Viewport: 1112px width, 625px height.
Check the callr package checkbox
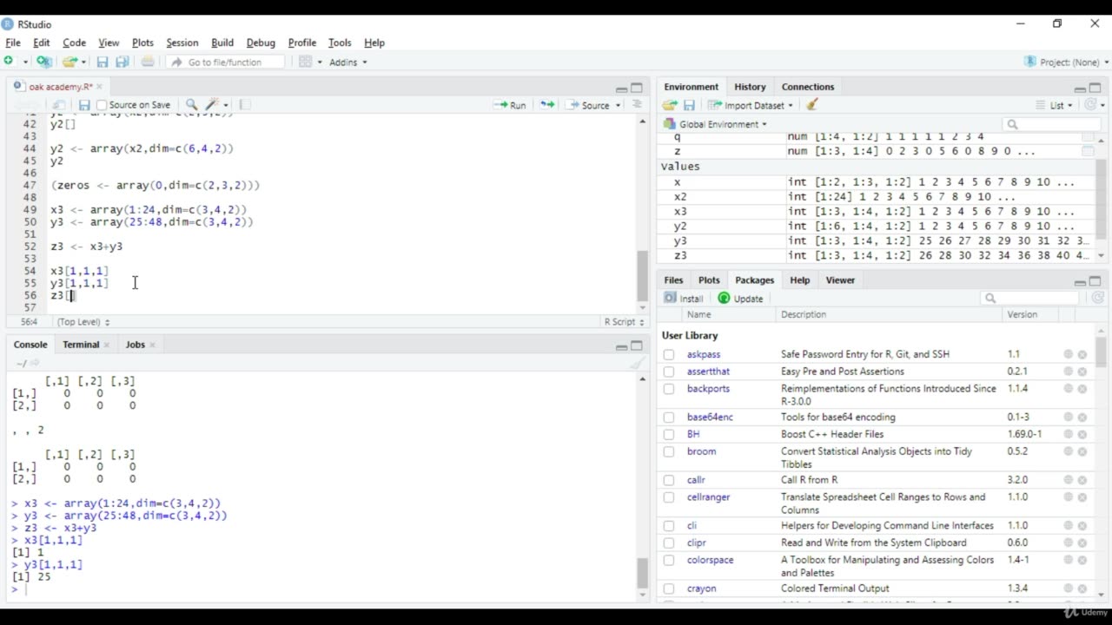[x=669, y=480]
